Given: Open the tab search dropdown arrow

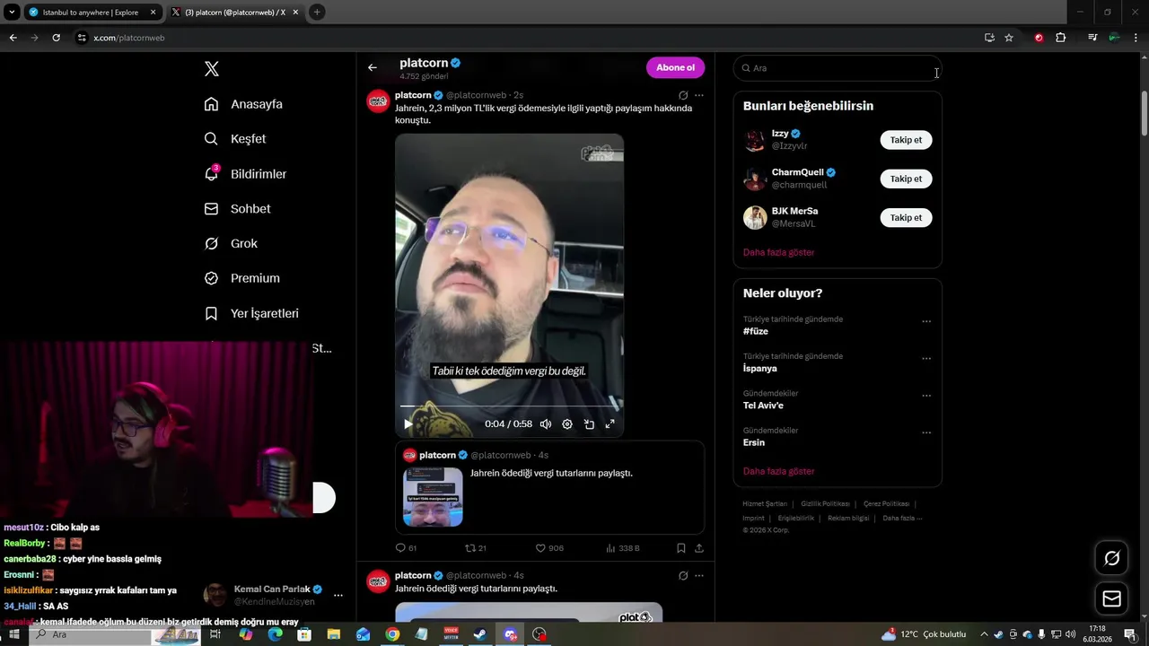Looking at the screenshot, I should [x=12, y=13].
